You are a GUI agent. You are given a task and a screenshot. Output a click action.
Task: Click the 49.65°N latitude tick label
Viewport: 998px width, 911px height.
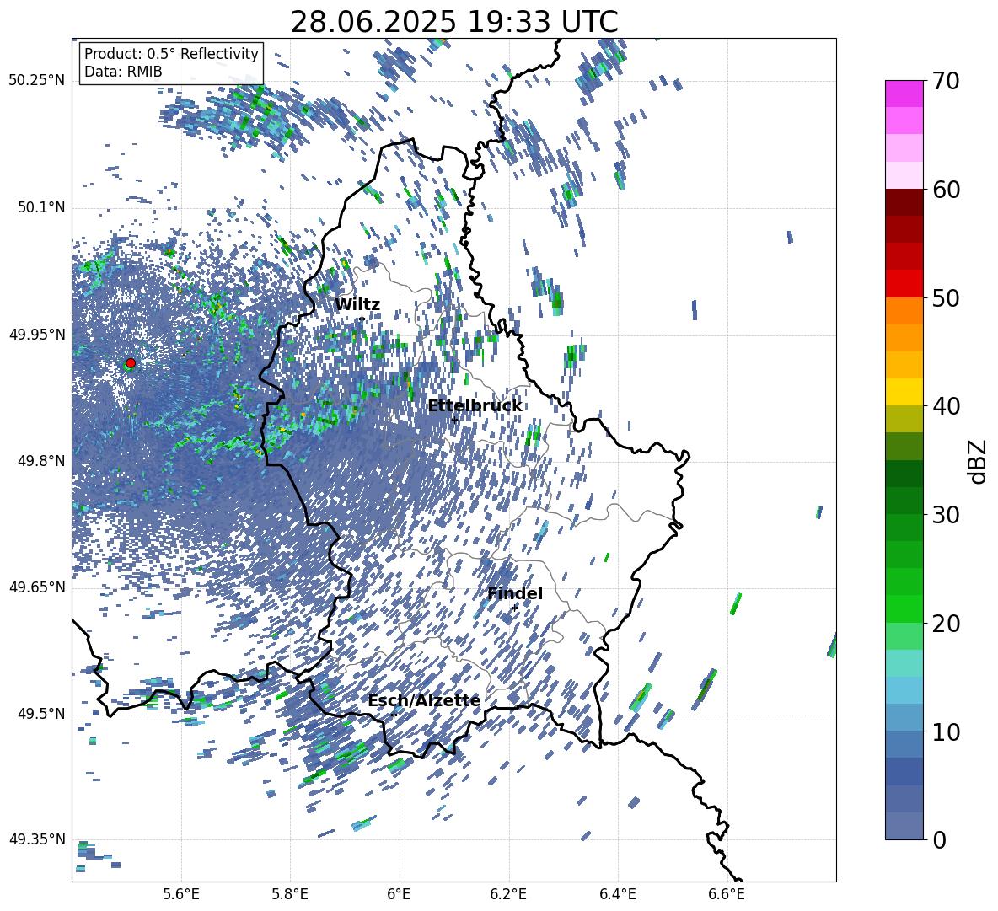click(x=37, y=587)
